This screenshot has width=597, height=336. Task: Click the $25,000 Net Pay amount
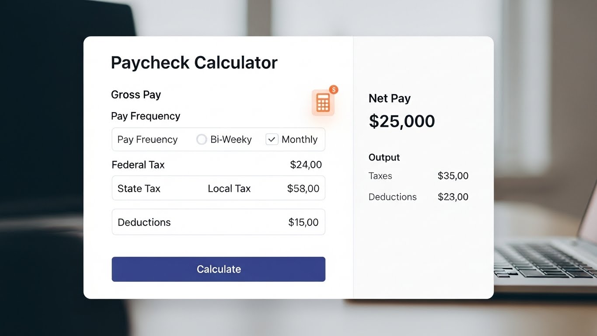(401, 121)
